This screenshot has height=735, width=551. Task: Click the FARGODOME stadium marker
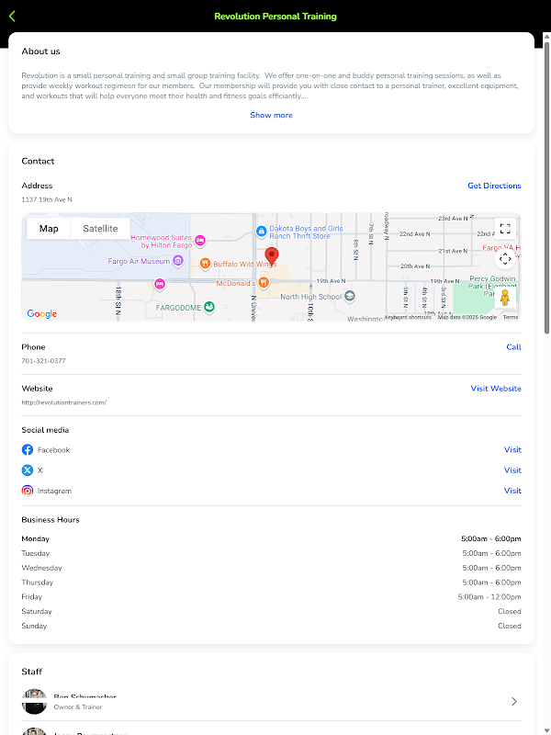click(209, 308)
